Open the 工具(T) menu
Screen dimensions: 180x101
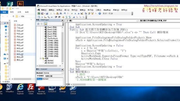(x=98, y=10)
